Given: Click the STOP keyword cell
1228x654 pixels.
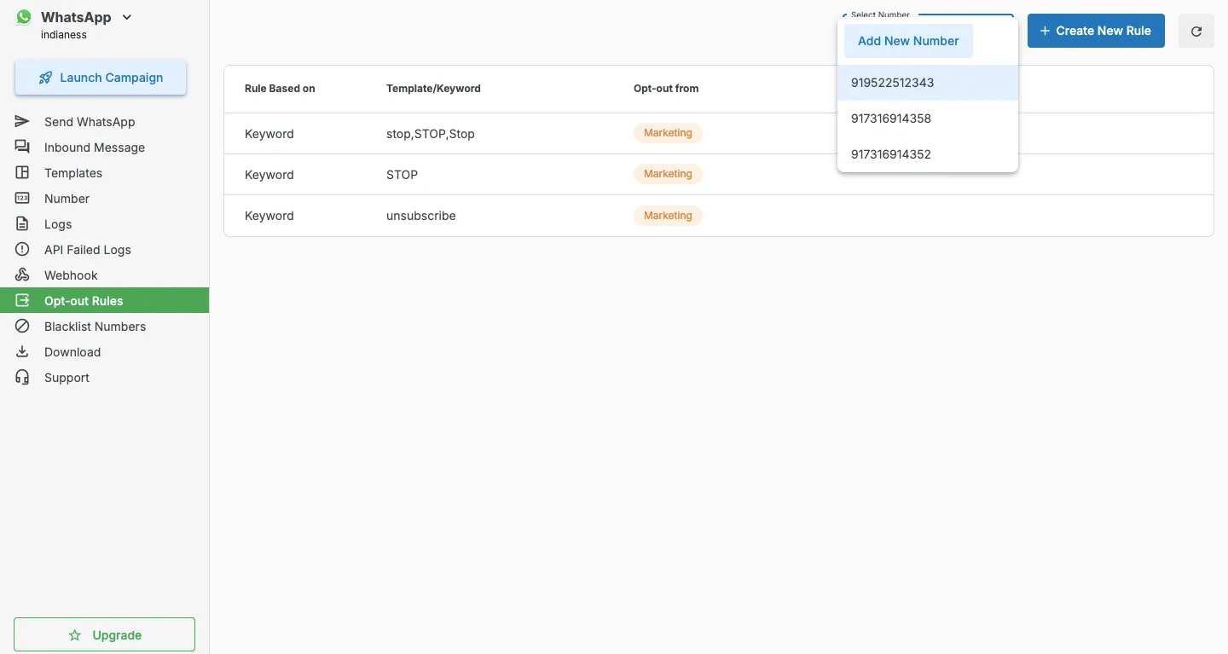Looking at the screenshot, I should point(402,175).
